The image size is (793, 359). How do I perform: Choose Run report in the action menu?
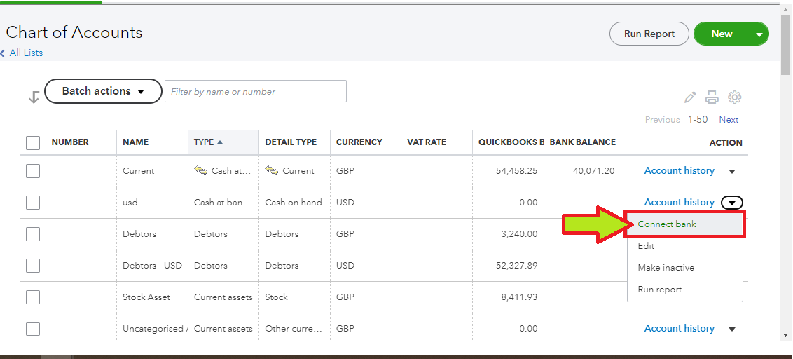tap(659, 290)
